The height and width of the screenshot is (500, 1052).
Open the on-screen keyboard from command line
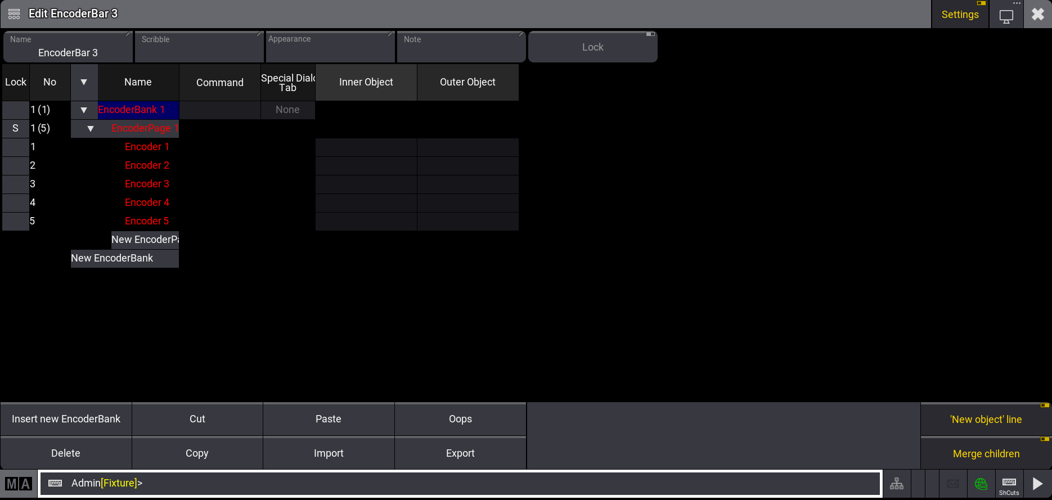click(55, 484)
